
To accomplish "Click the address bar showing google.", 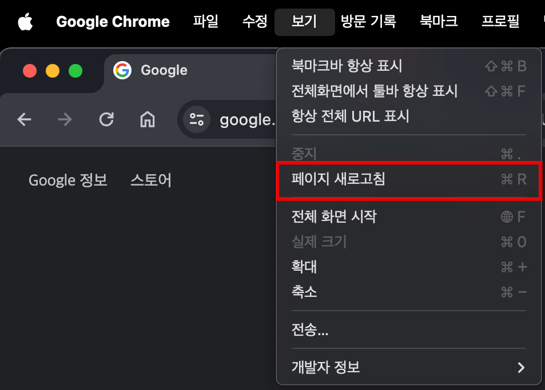I will (226, 120).
